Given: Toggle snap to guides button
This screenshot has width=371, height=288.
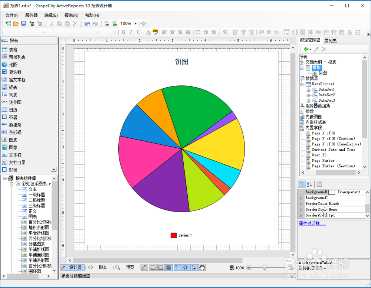Looking at the screenshot, I should coord(178,268).
